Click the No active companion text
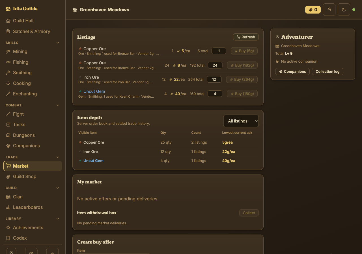Viewport: 362px width, 254px height. click(299, 61)
